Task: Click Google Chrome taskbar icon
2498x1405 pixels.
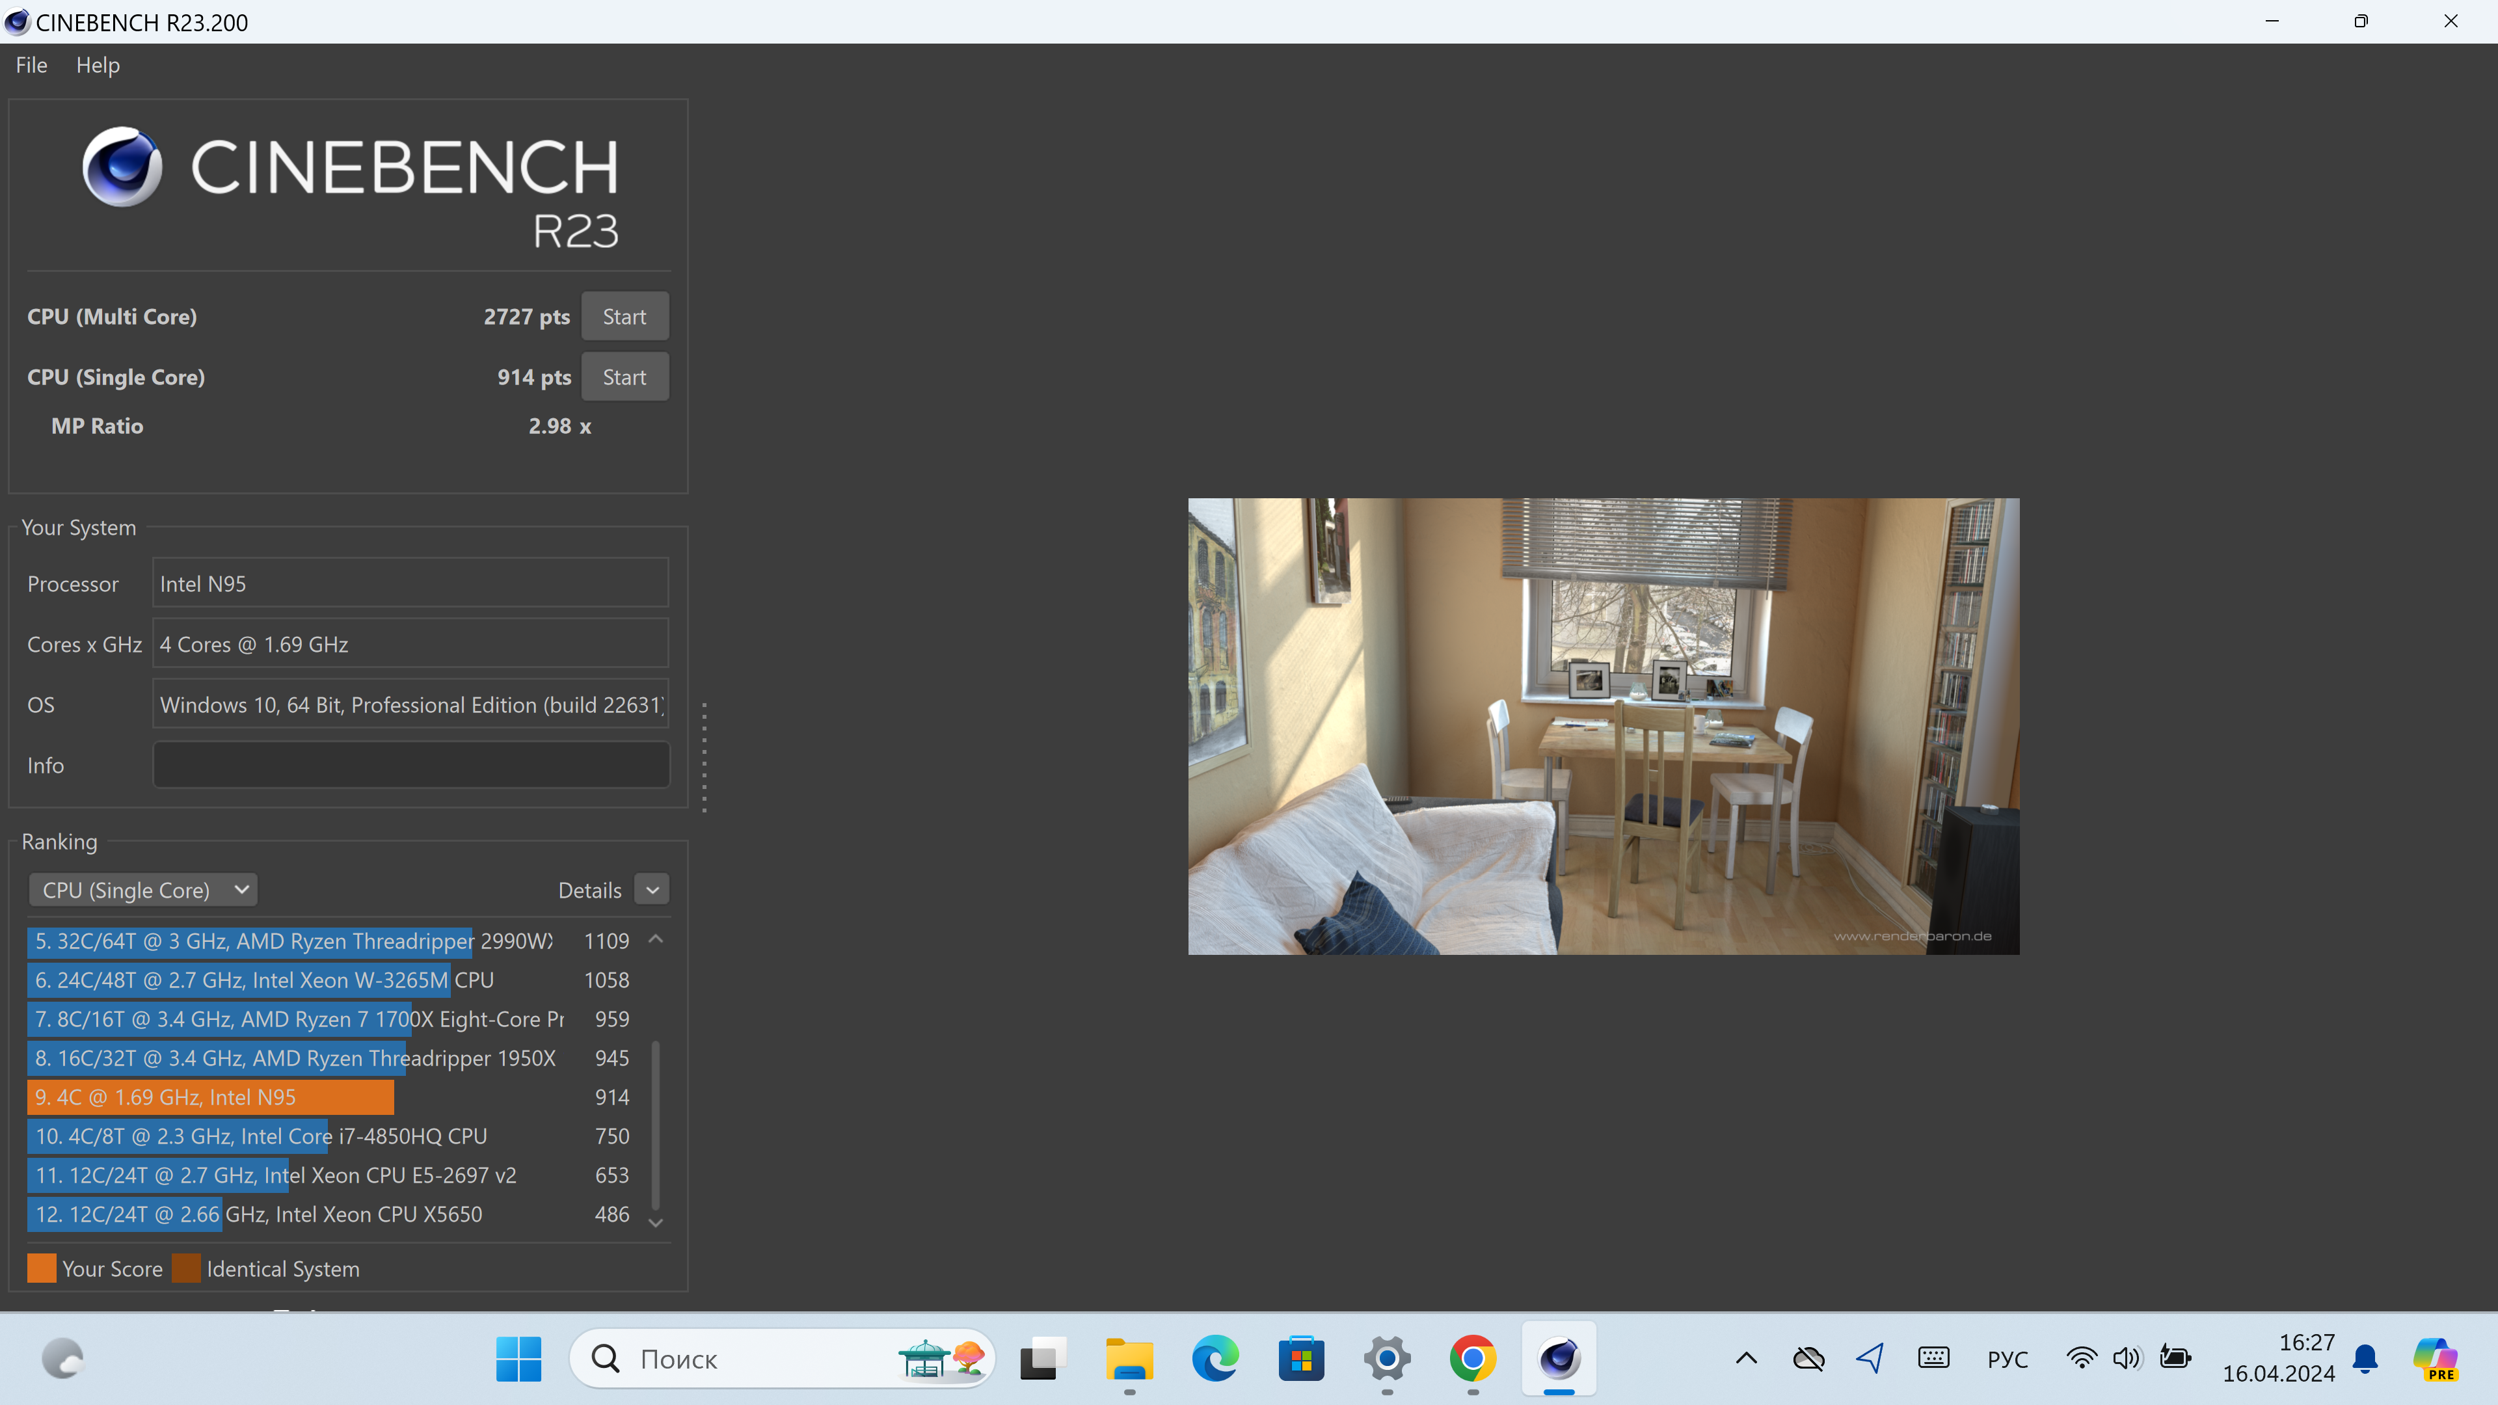Action: click(1472, 1358)
